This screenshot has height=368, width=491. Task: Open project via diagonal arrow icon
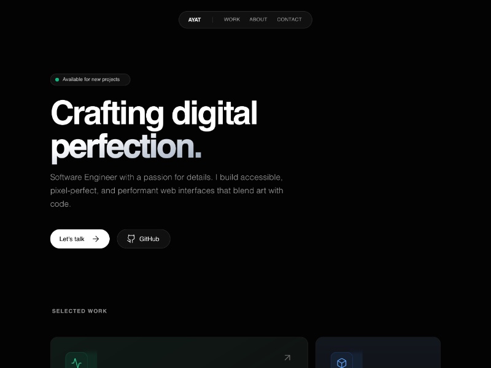(287, 358)
